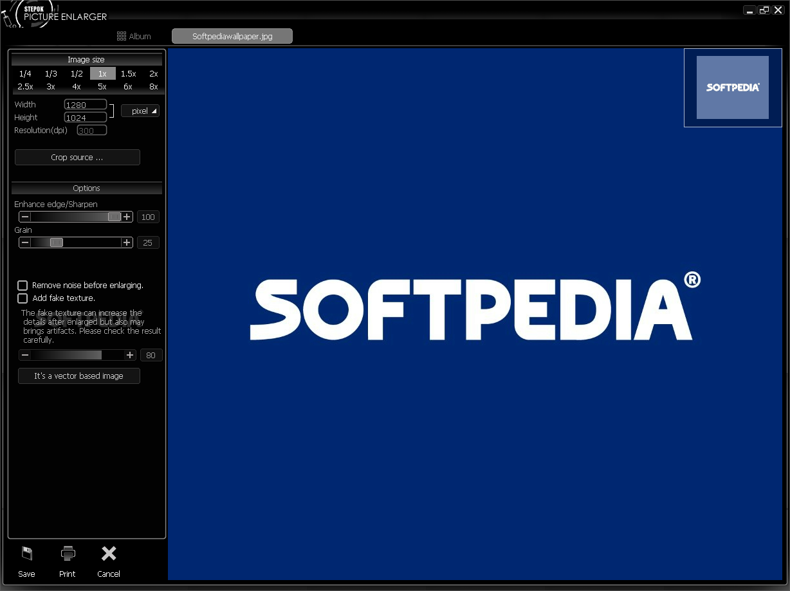Enable Add fake texture checkbox
This screenshot has height=591, width=790.
(x=23, y=298)
